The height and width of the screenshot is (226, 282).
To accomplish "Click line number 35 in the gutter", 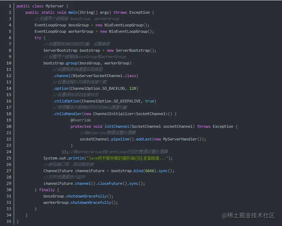I will point(9,221).
